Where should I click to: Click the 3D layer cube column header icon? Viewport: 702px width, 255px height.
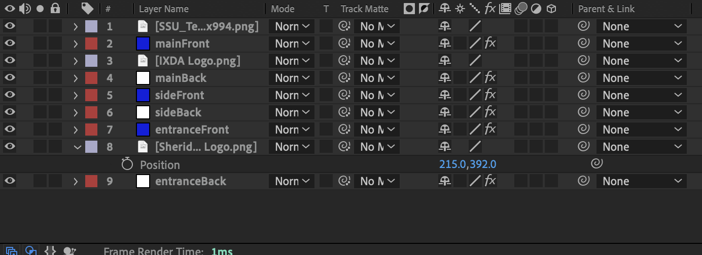(x=551, y=9)
